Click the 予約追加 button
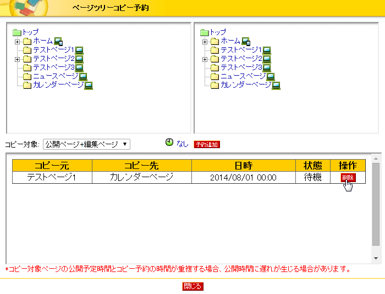 [x=207, y=144]
